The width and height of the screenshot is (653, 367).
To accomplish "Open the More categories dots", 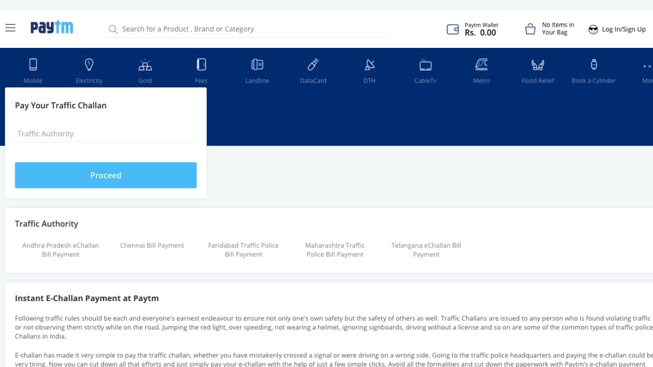I will point(647,66).
